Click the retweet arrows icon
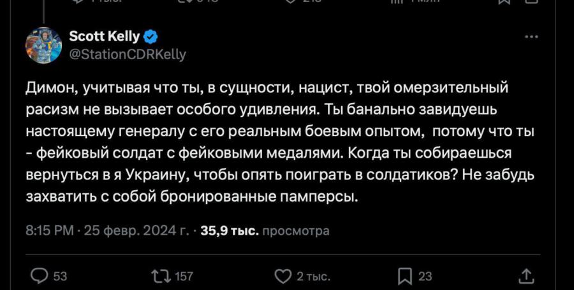574x290 pixels. coord(156,276)
